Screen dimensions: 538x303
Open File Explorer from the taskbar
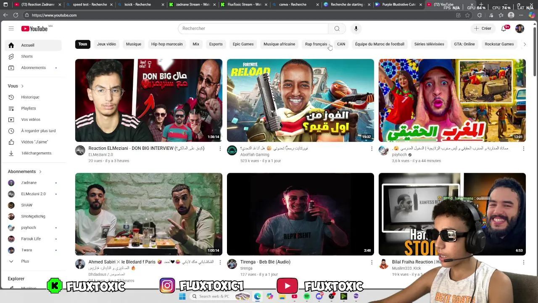pos(282,296)
